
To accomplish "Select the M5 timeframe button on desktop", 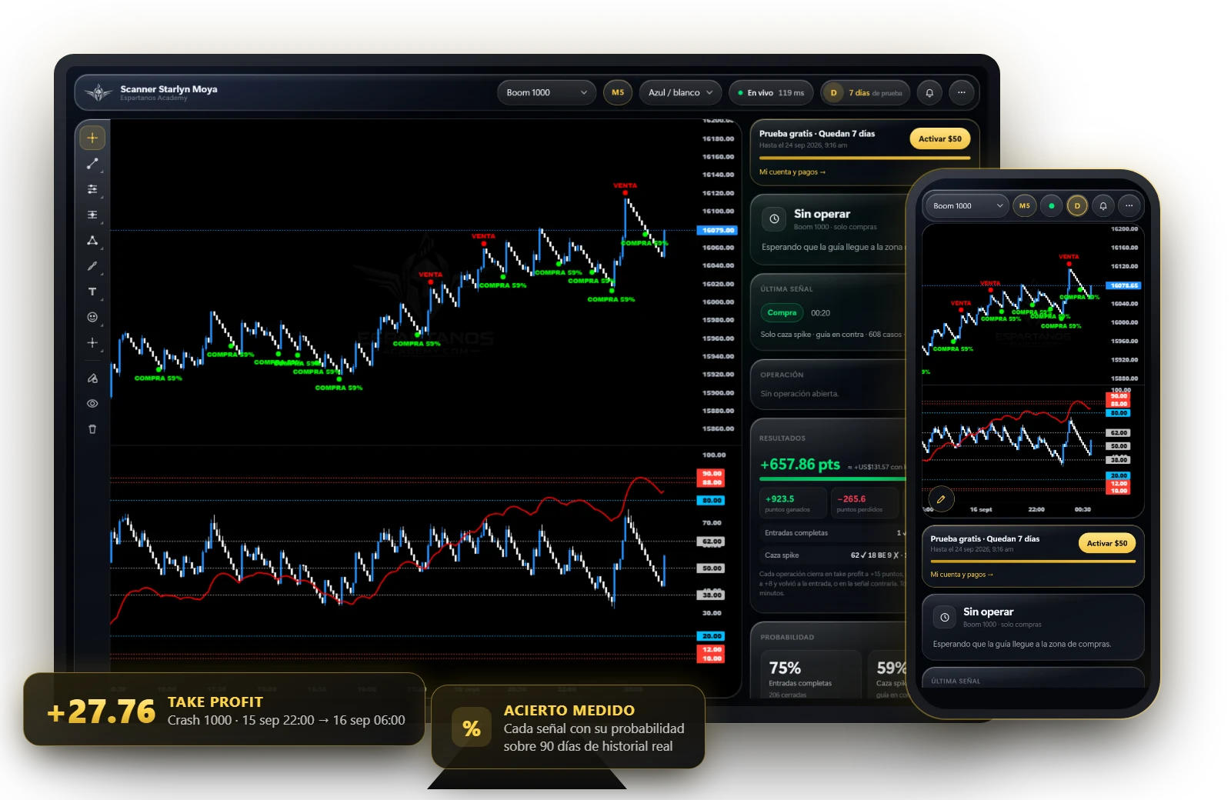I will 618,92.
